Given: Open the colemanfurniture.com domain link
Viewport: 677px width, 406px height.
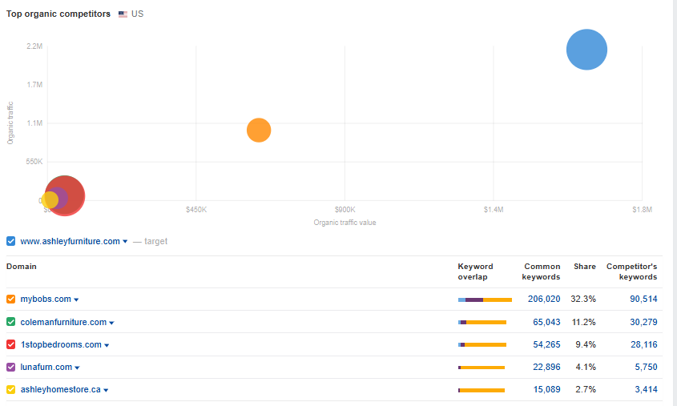Looking at the screenshot, I should point(63,322).
